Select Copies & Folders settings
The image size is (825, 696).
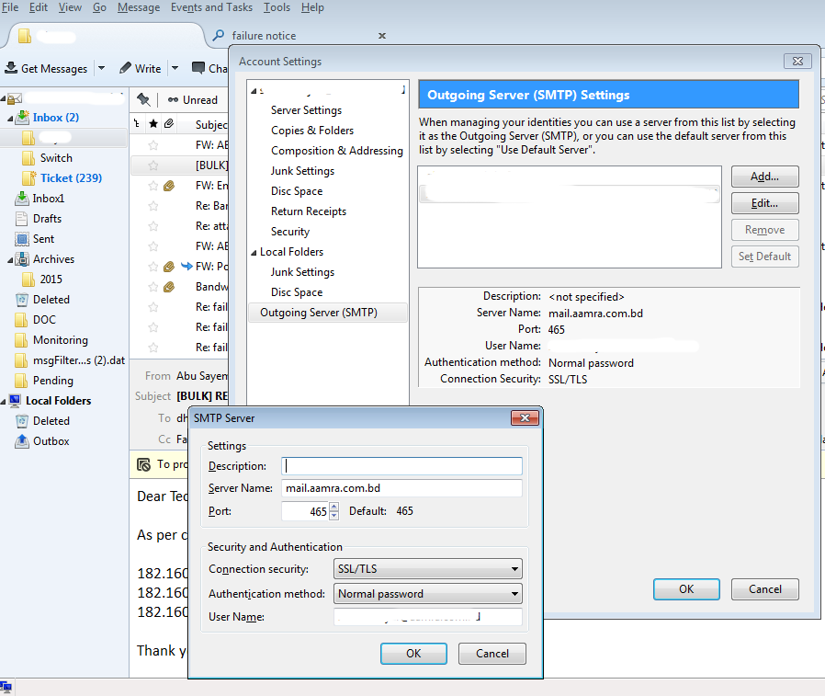click(x=312, y=130)
